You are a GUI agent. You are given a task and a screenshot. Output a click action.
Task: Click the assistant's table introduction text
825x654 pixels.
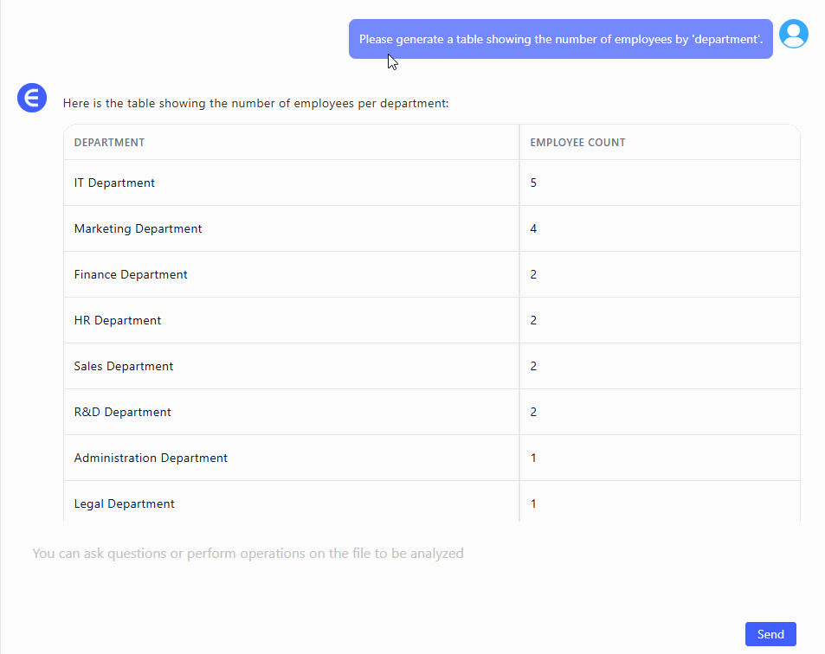[255, 104]
